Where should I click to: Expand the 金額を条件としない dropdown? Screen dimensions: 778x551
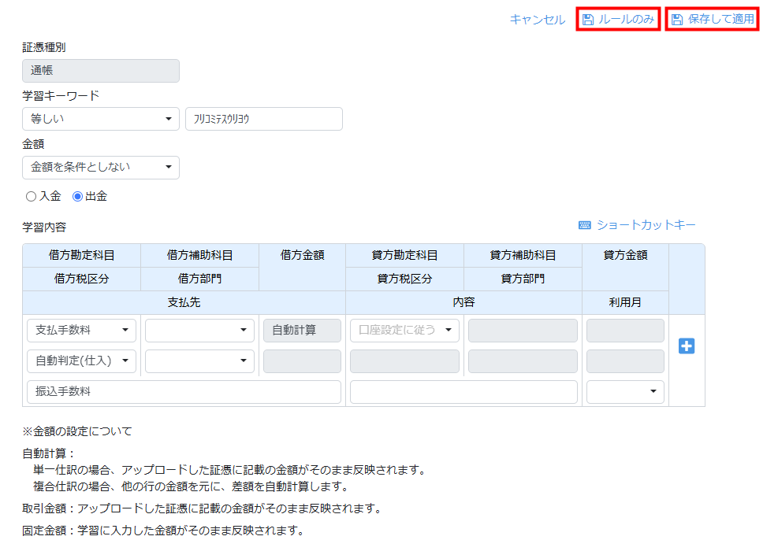[101, 168]
